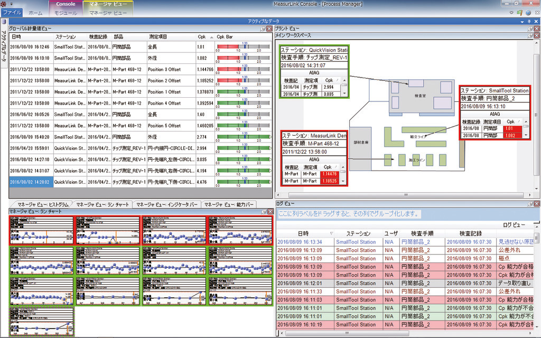Click Cpk value 1.01 in SmallTool box

pyautogui.click(x=513, y=128)
